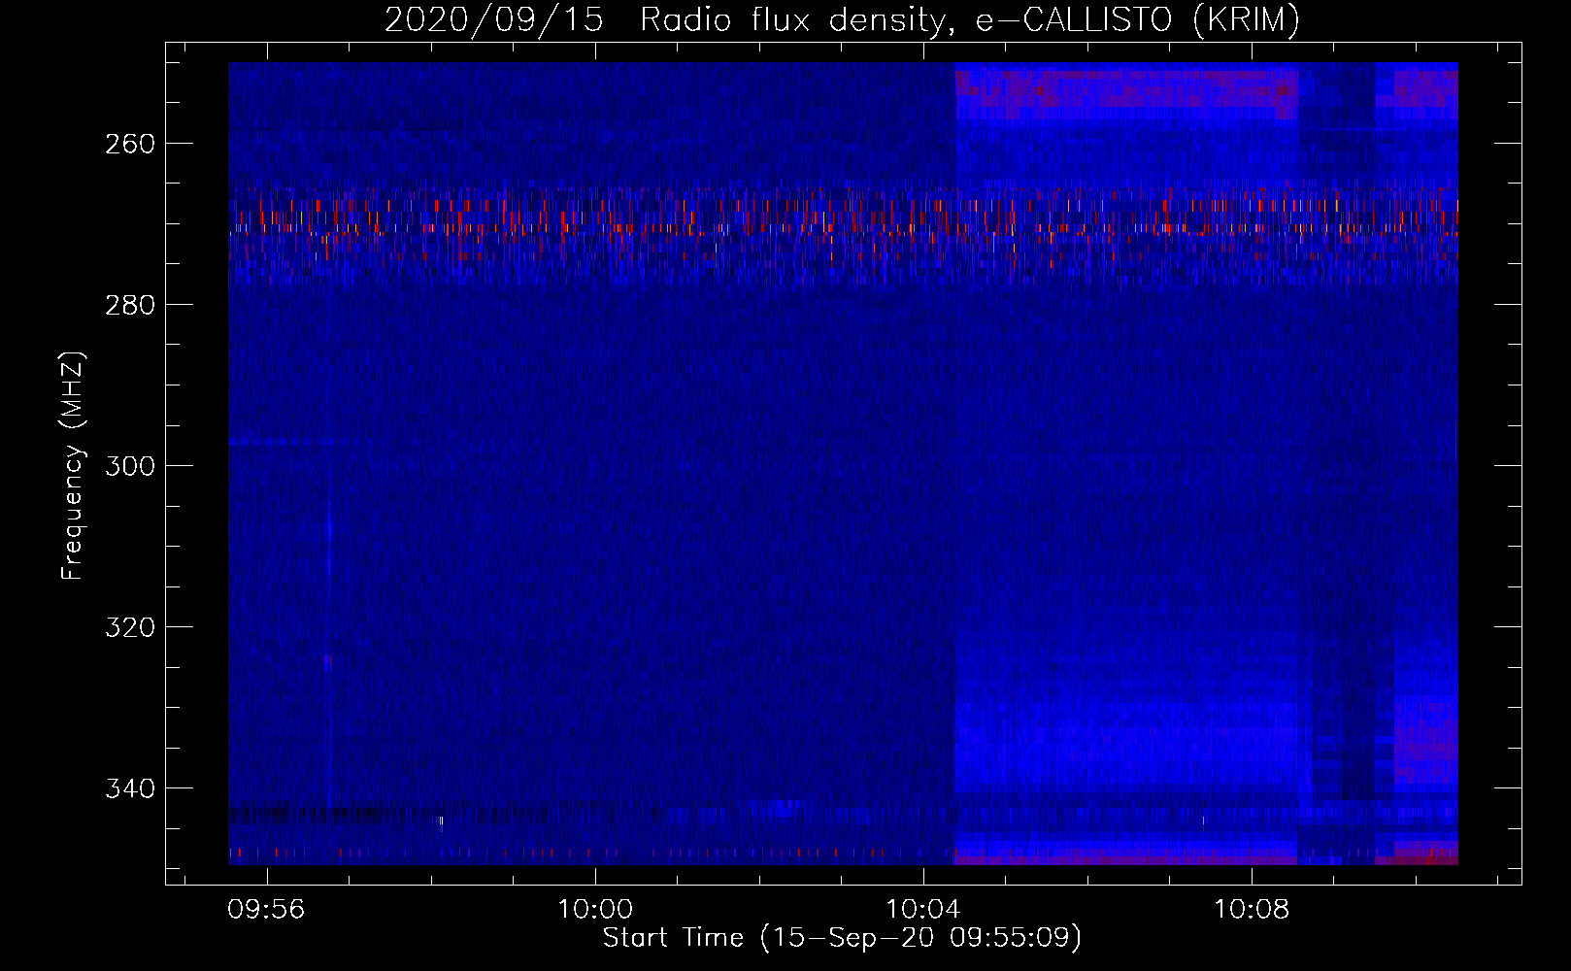Click the 320 frequency tick label
The height and width of the screenshot is (971, 1571).
pyautogui.click(x=128, y=627)
